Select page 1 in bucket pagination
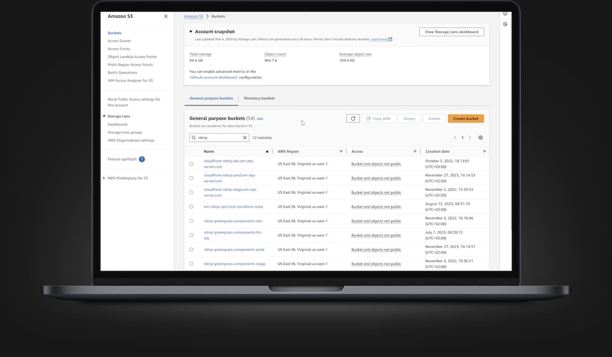Viewport: 612px width, 357px height. click(x=463, y=138)
